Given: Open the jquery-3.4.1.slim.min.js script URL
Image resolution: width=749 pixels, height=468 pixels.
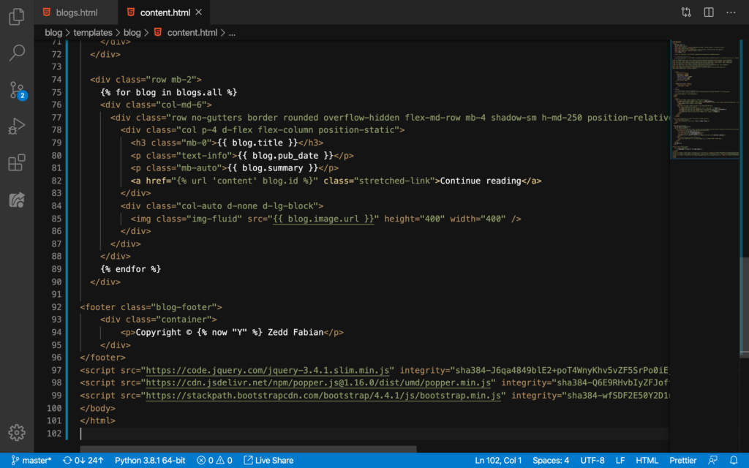Looking at the screenshot, I should point(268,371).
